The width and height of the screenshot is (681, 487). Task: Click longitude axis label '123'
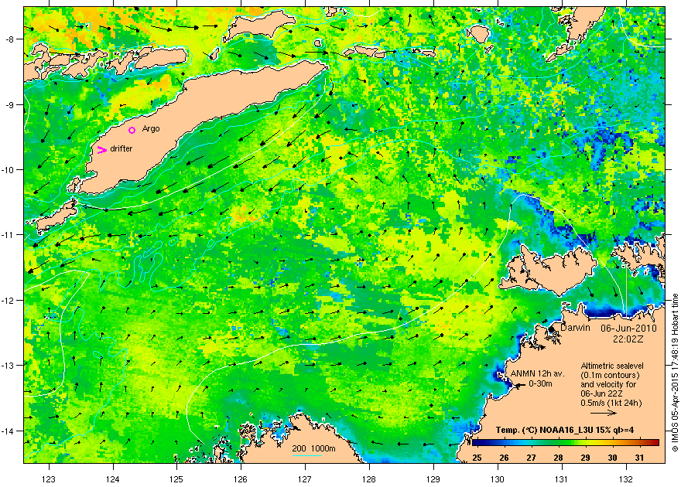tap(49, 479)
